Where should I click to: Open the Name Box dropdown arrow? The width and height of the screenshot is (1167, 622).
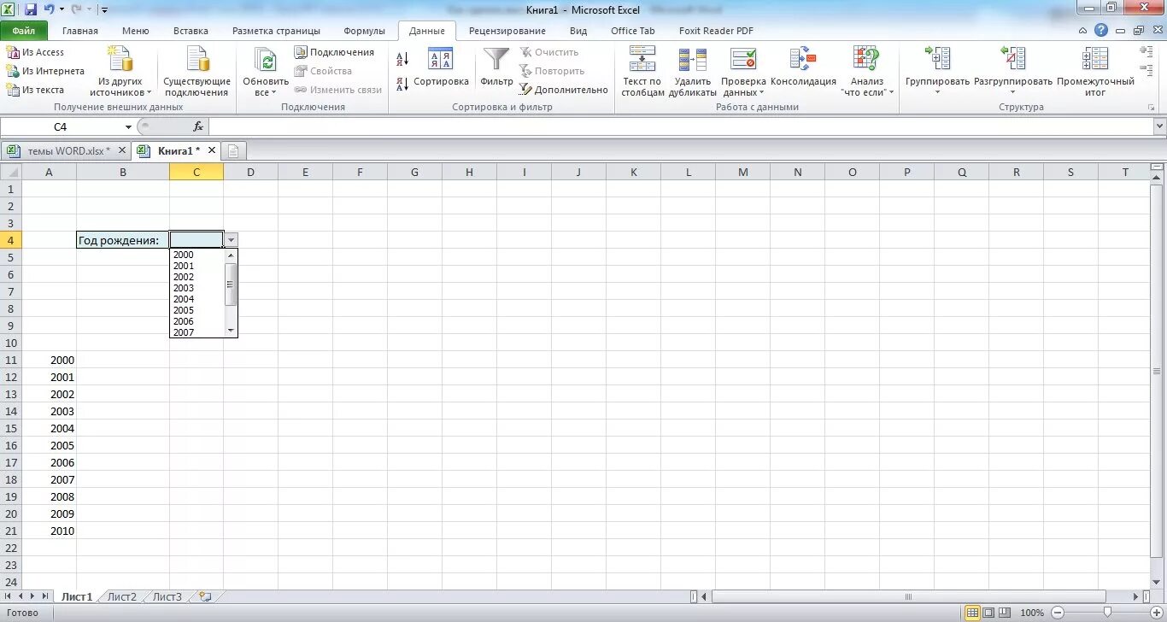128,126
